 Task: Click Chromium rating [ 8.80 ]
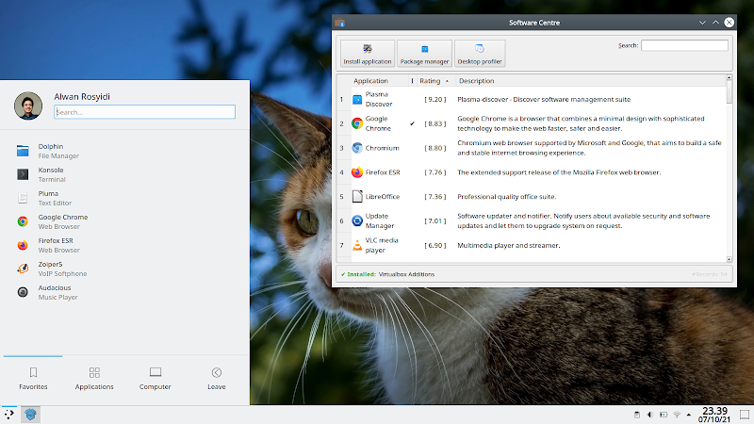pos(435,148)
